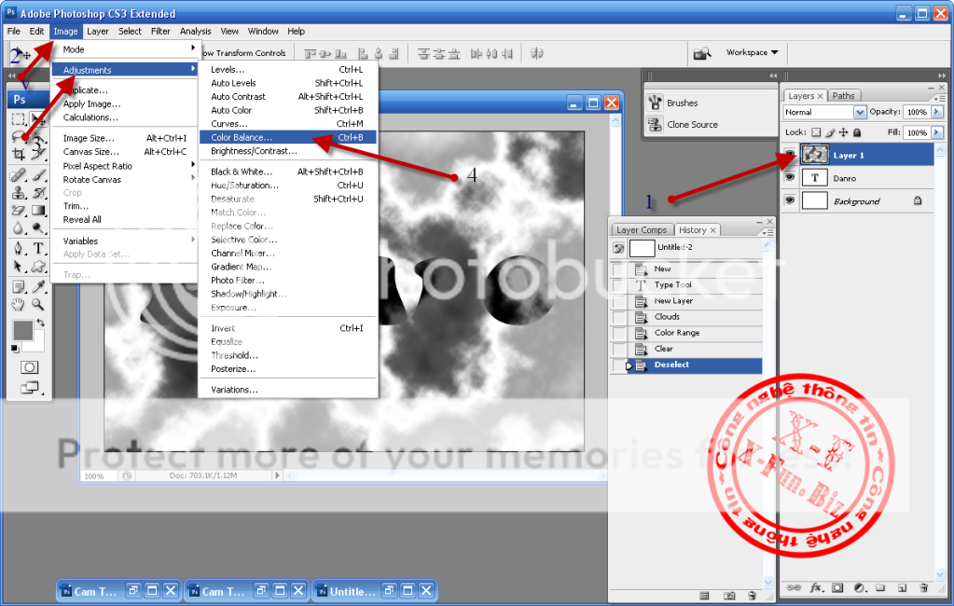Select the Type Tool history state
This screenshot has height=606, width=954.
(x=694, y=284)
